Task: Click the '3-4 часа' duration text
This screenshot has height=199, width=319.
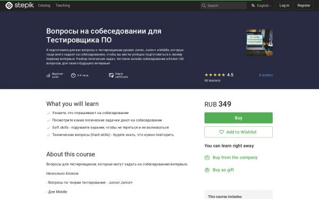Action: pos(83,75)
